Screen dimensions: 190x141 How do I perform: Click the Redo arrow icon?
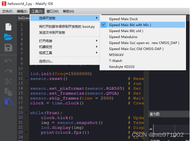[8, 70]
